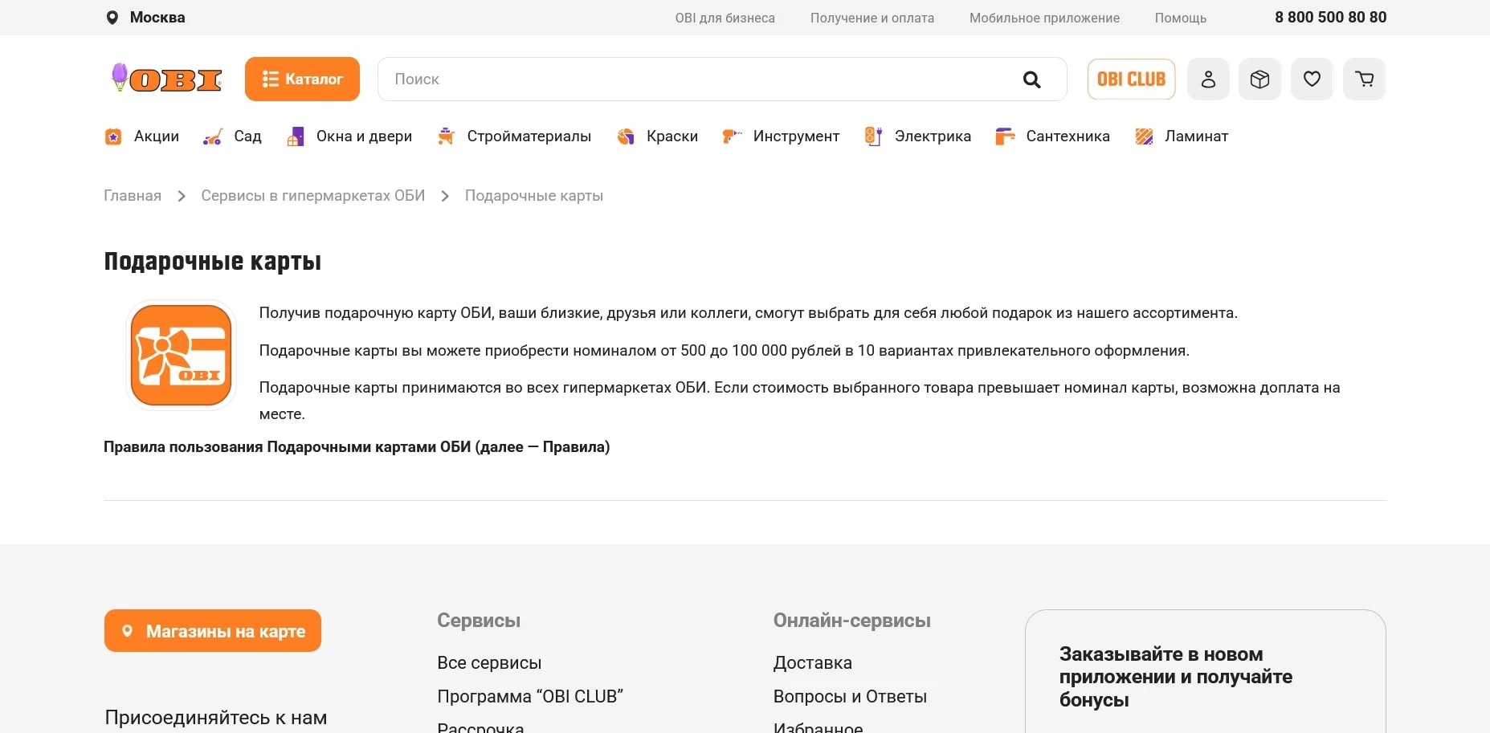Open Краски category with the paint icon
The width and height of the screenshot is (1490, 733).
626,136
